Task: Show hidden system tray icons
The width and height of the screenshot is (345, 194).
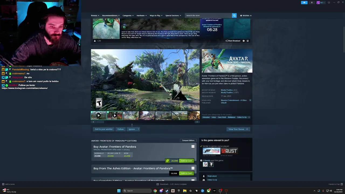Action: pyautogui.click(x=314, y=191)
